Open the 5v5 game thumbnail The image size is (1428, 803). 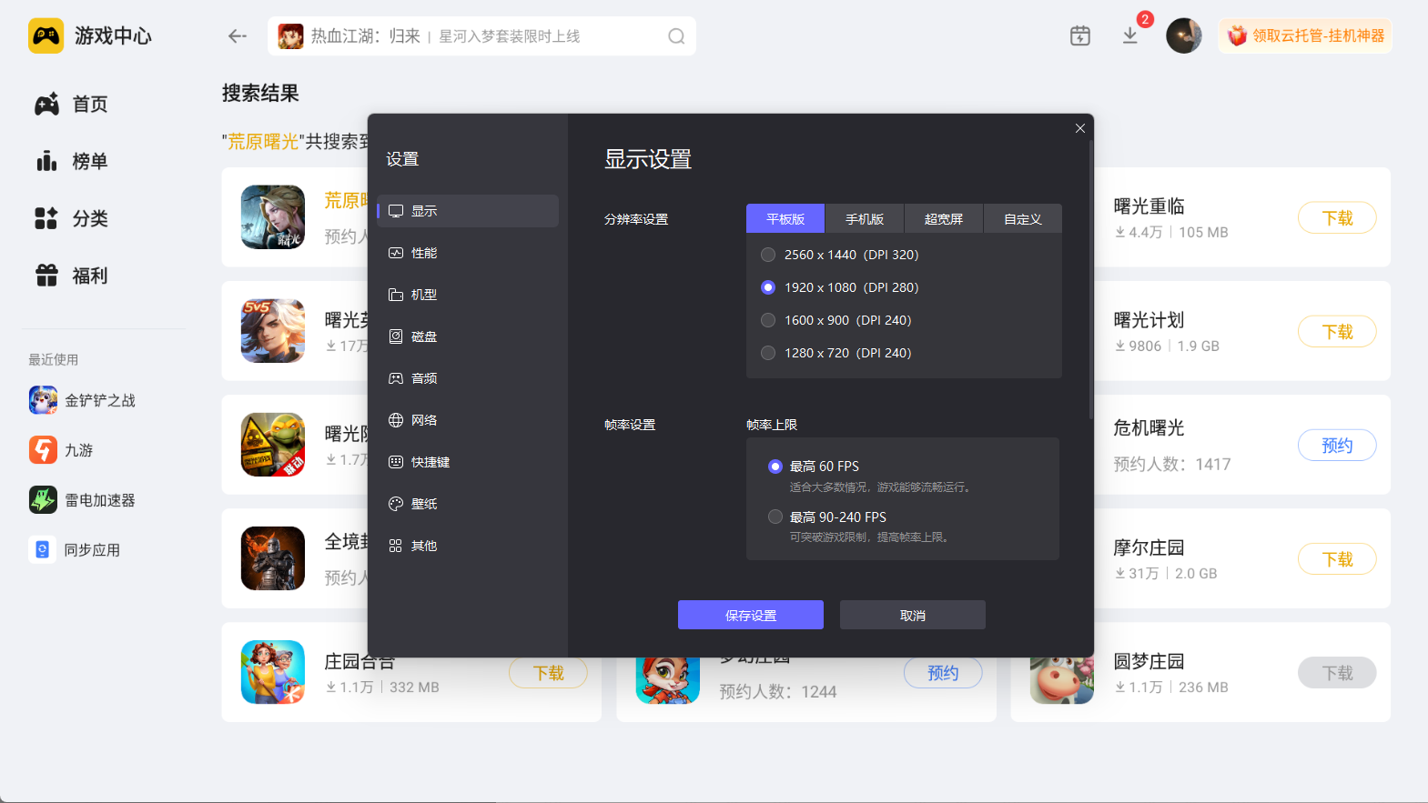pyautogui.click(x=273, y=331)
